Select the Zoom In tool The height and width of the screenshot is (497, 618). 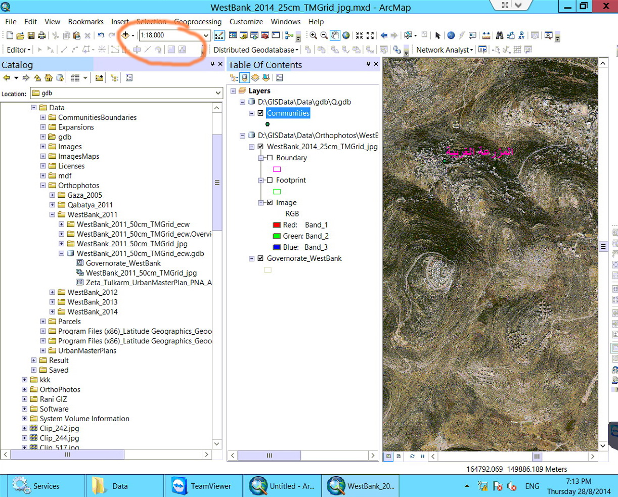click(x=314, y=35)
